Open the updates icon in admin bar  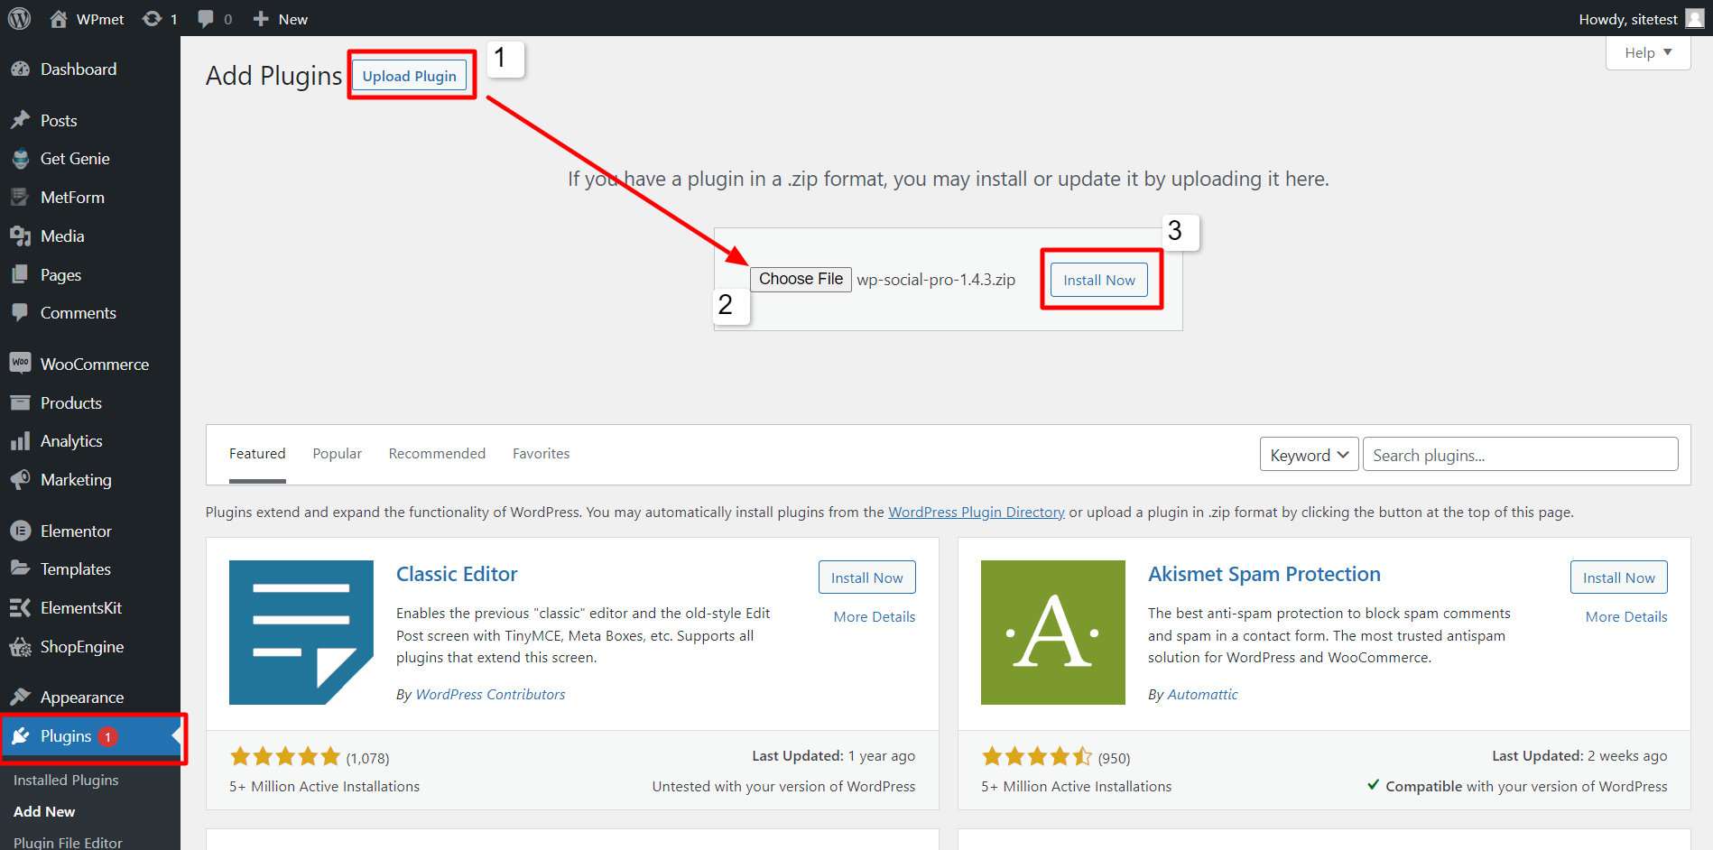(152, 19)
